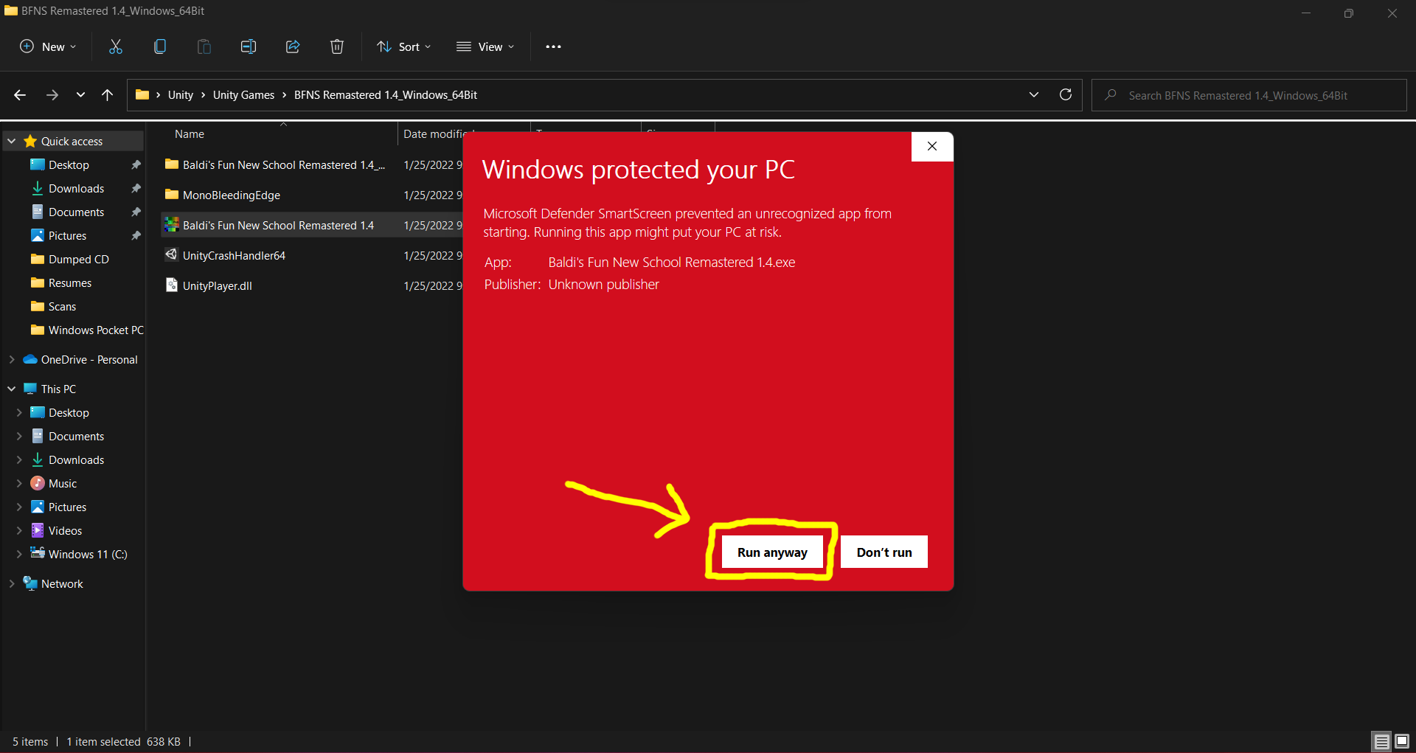Click Run anyway button
The image size is (1416, 753).
(x=772, y=552)
